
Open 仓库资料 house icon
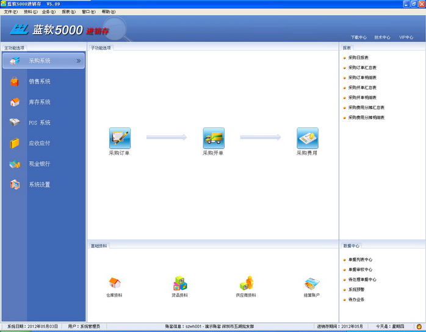[x=115, y=283]
